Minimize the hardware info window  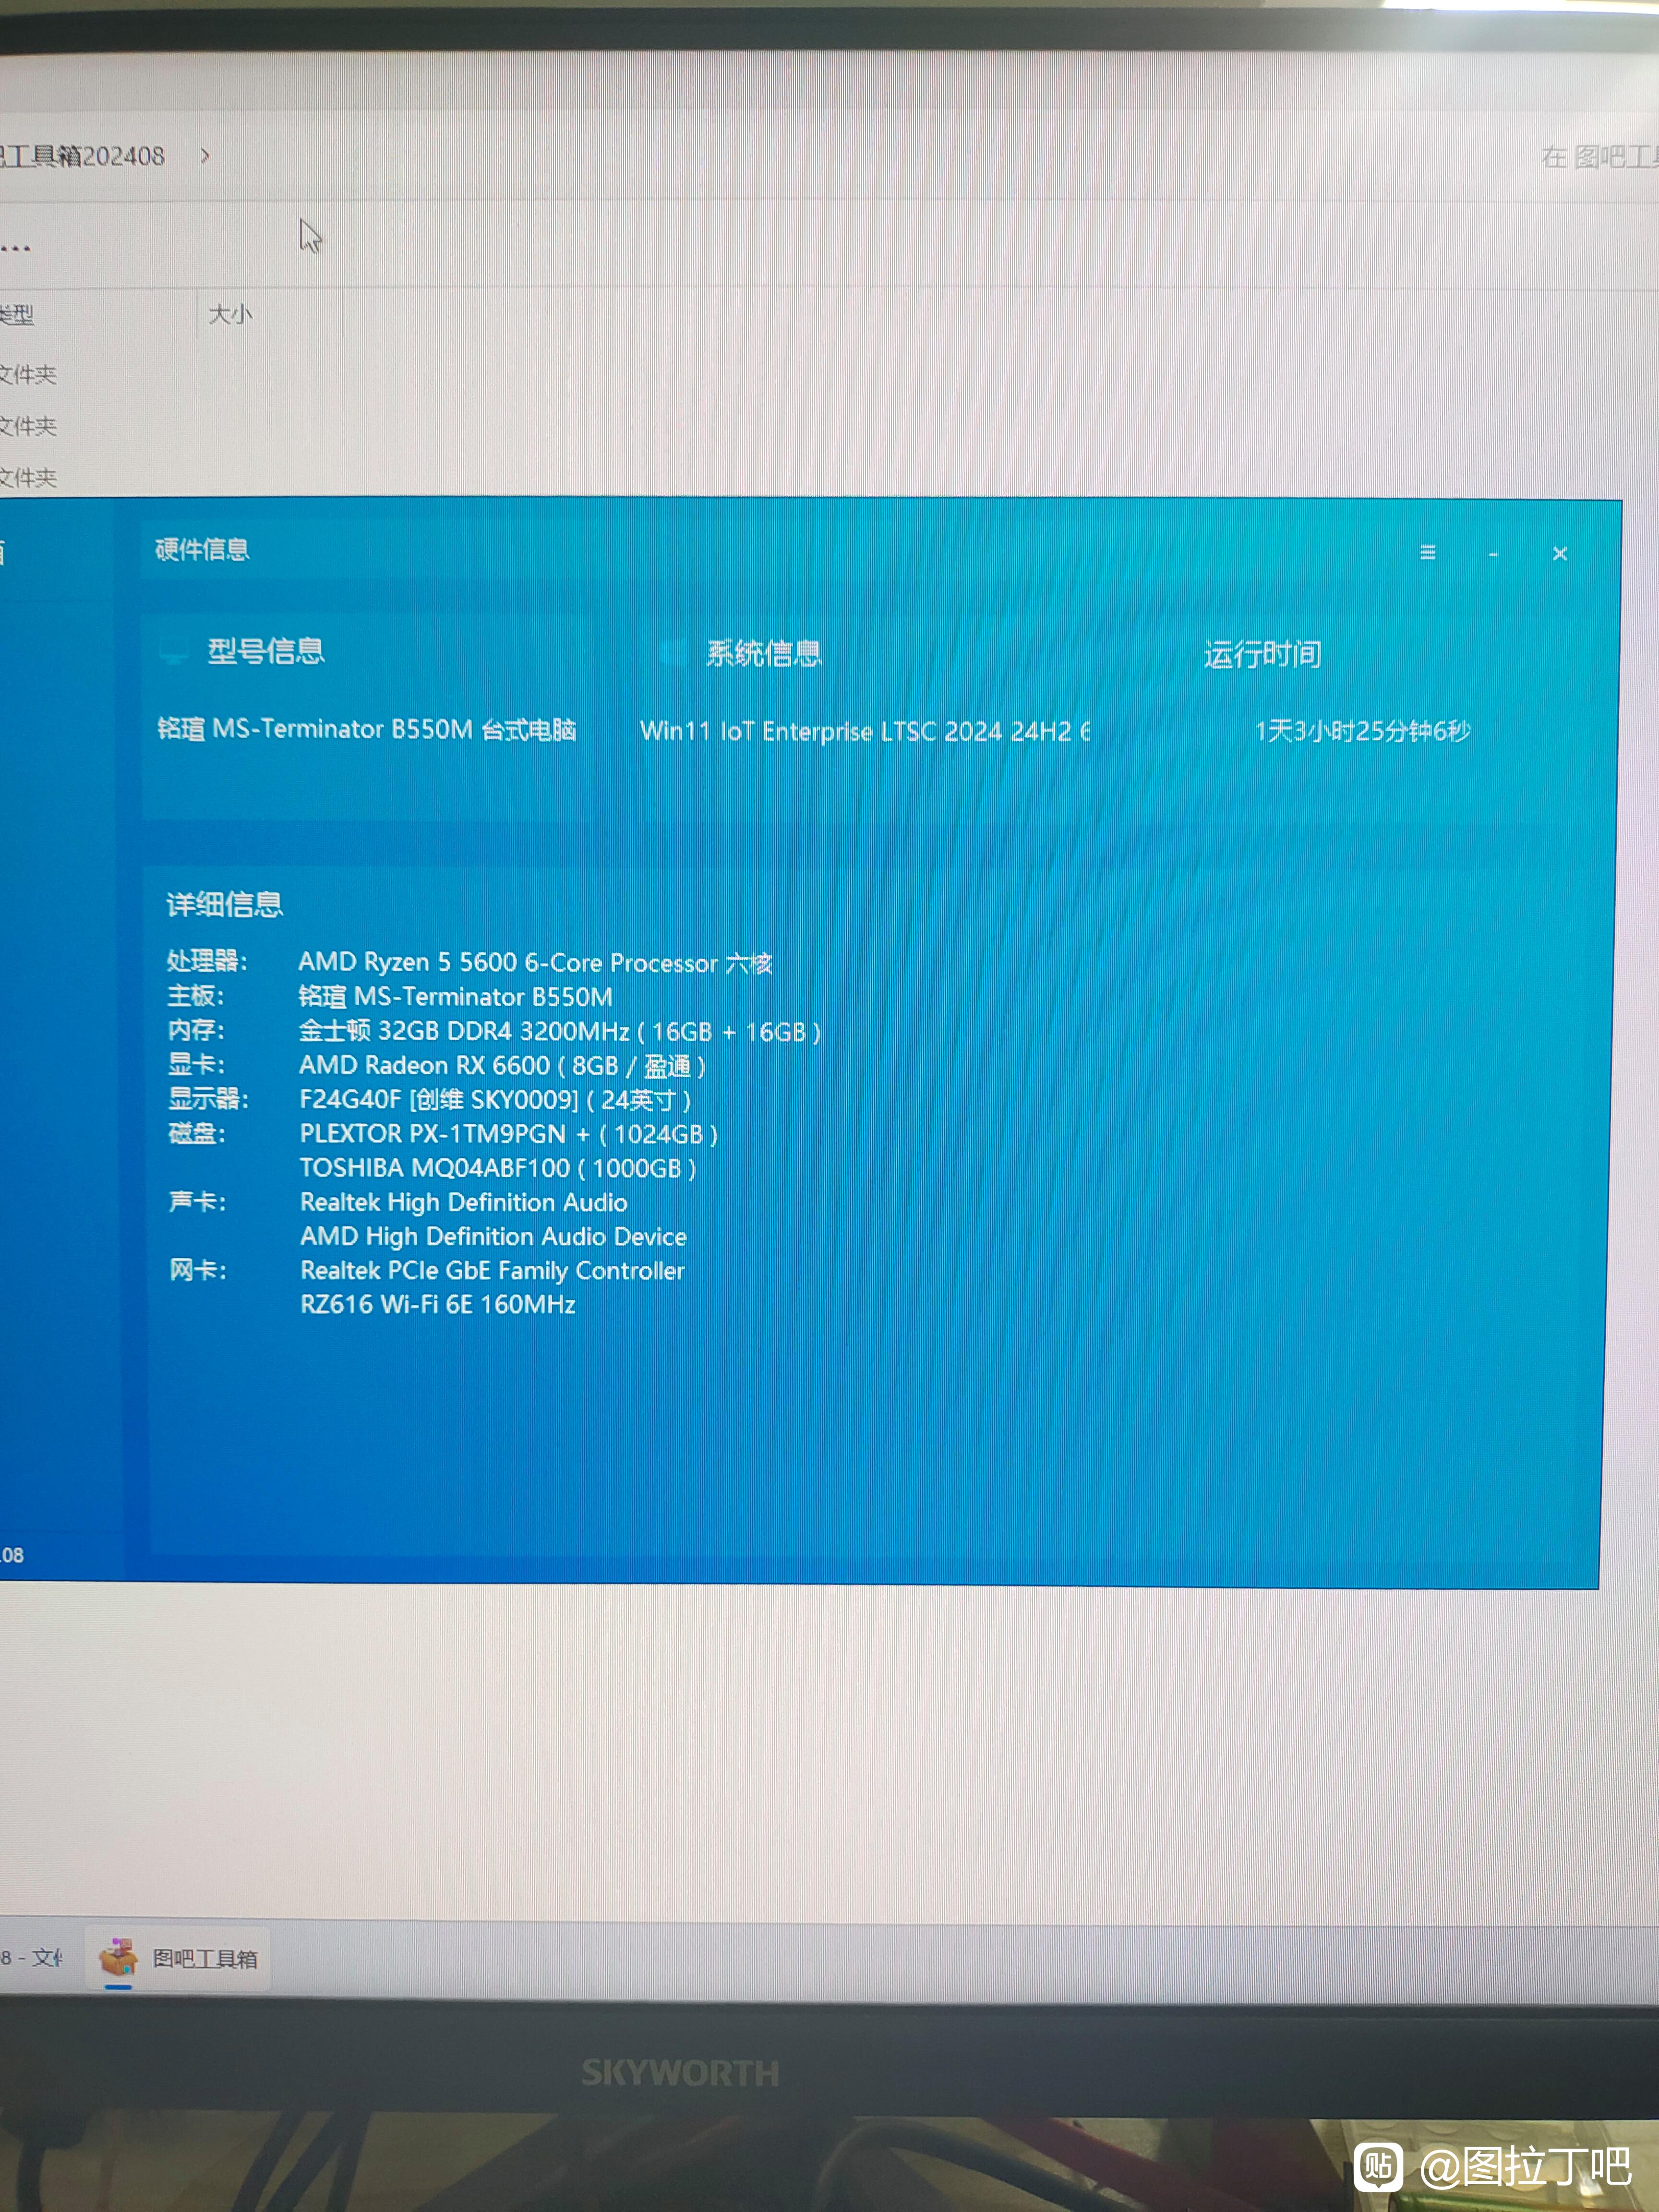tap(1493, 554)
